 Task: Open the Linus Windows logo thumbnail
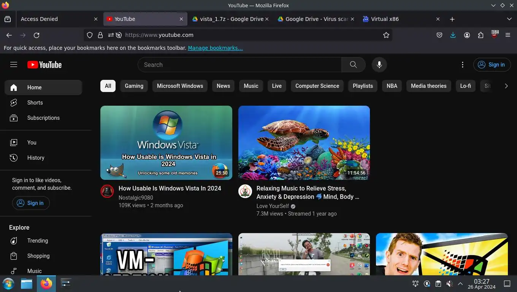[442, 254]
